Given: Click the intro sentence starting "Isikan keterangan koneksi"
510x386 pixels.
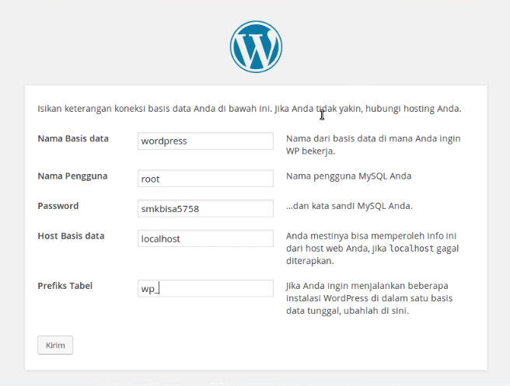Looking at the screenshot, I should pyautogui.click(x=250, y=109).
